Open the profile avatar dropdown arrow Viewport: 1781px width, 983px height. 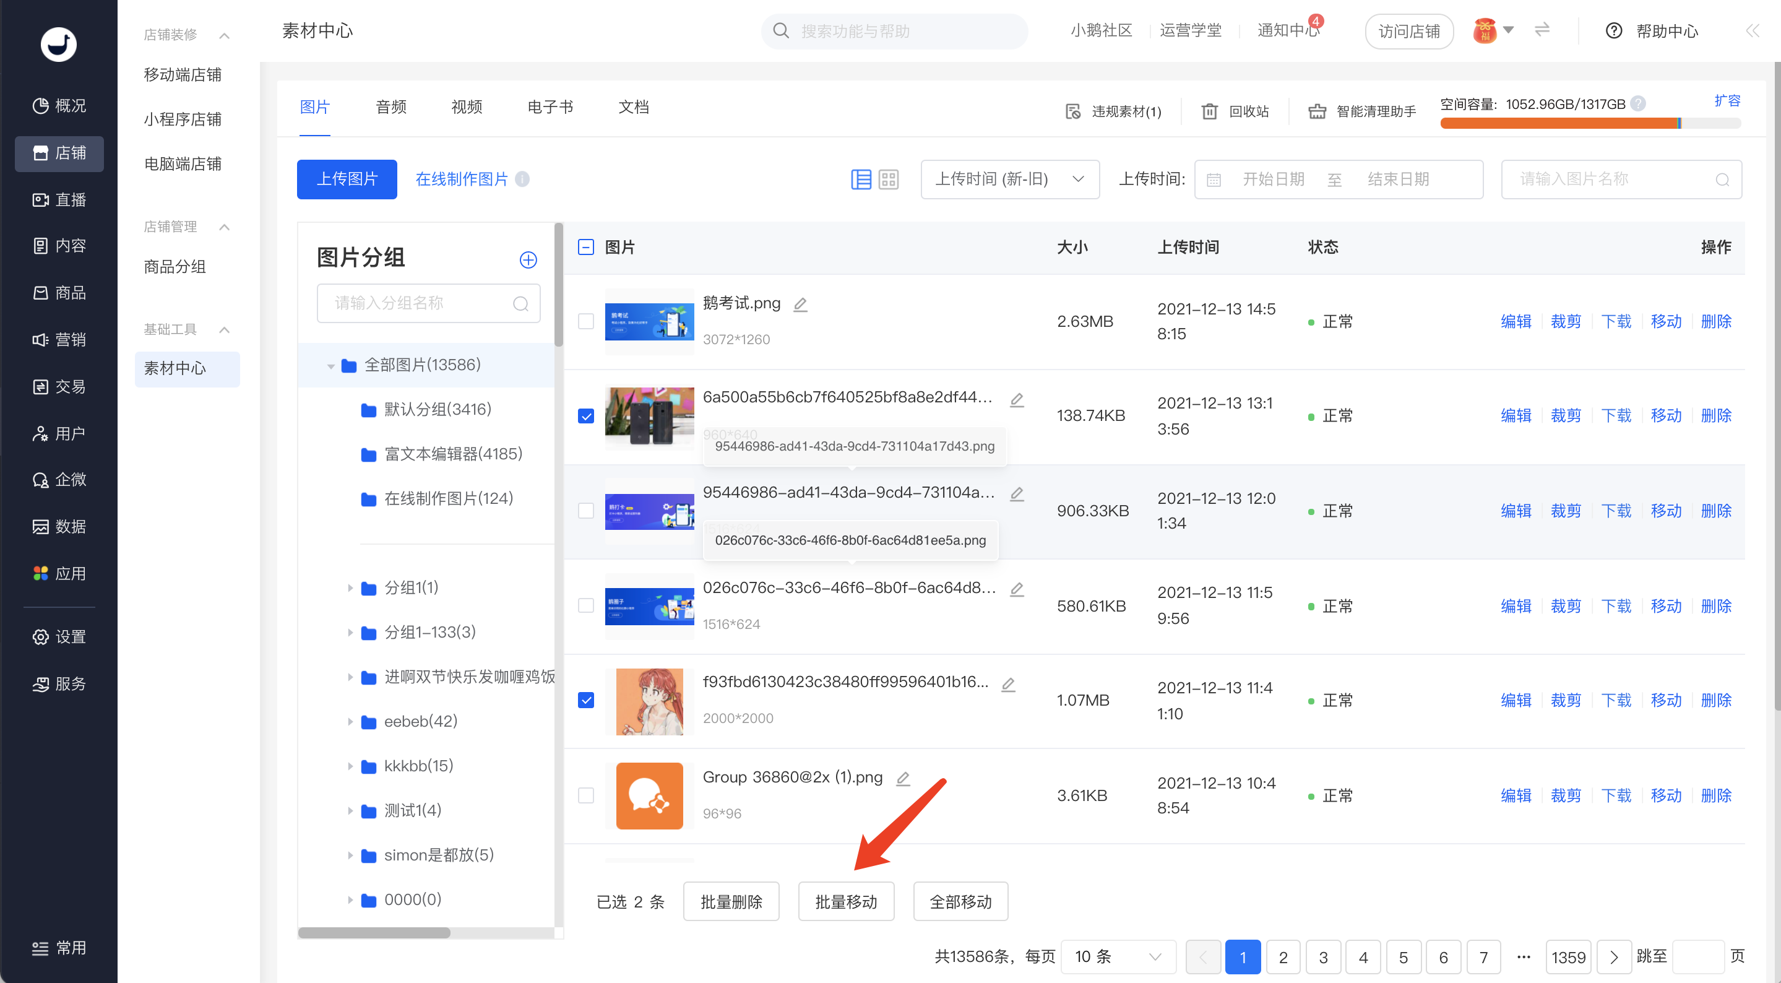[1509, 30]
